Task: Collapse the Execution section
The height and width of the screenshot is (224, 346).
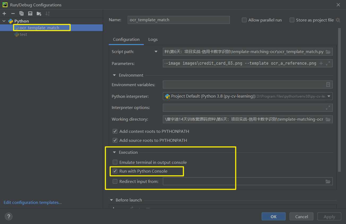Action: click(114, 152)
